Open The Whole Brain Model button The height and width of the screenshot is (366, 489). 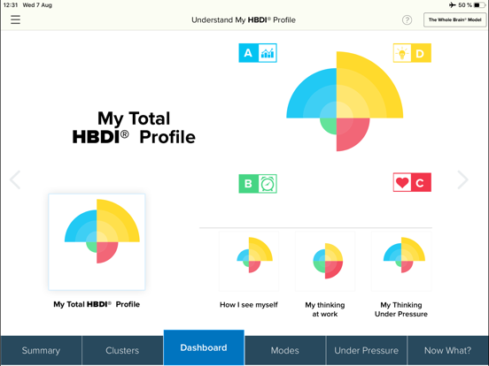454,20
